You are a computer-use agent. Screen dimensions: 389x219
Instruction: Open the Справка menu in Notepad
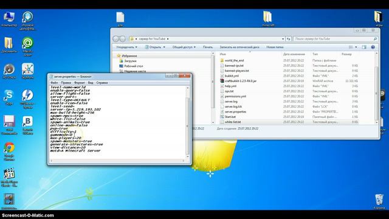tap(102, 83)
